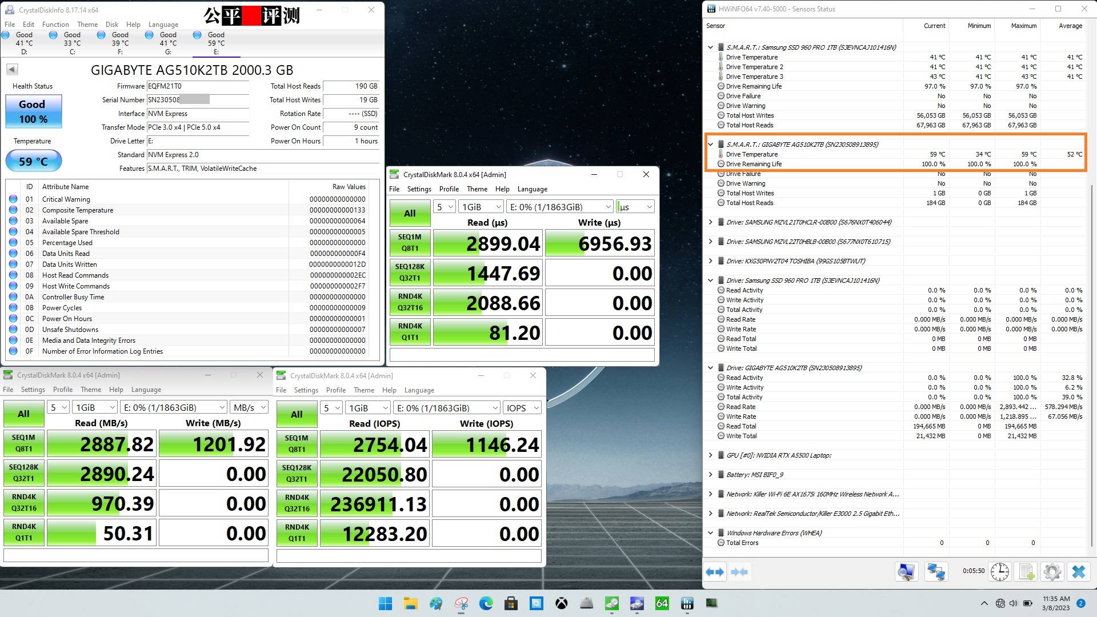Open HWiNFO64 from the taskbar
The image size is (1097, 617).
point(662,604)
